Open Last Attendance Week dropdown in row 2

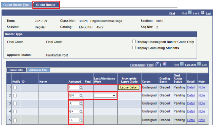(105, 95)
